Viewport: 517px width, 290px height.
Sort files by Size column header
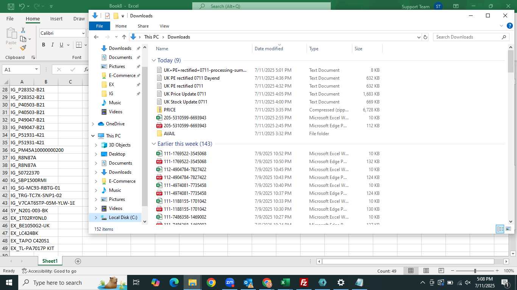pos(367,49)
